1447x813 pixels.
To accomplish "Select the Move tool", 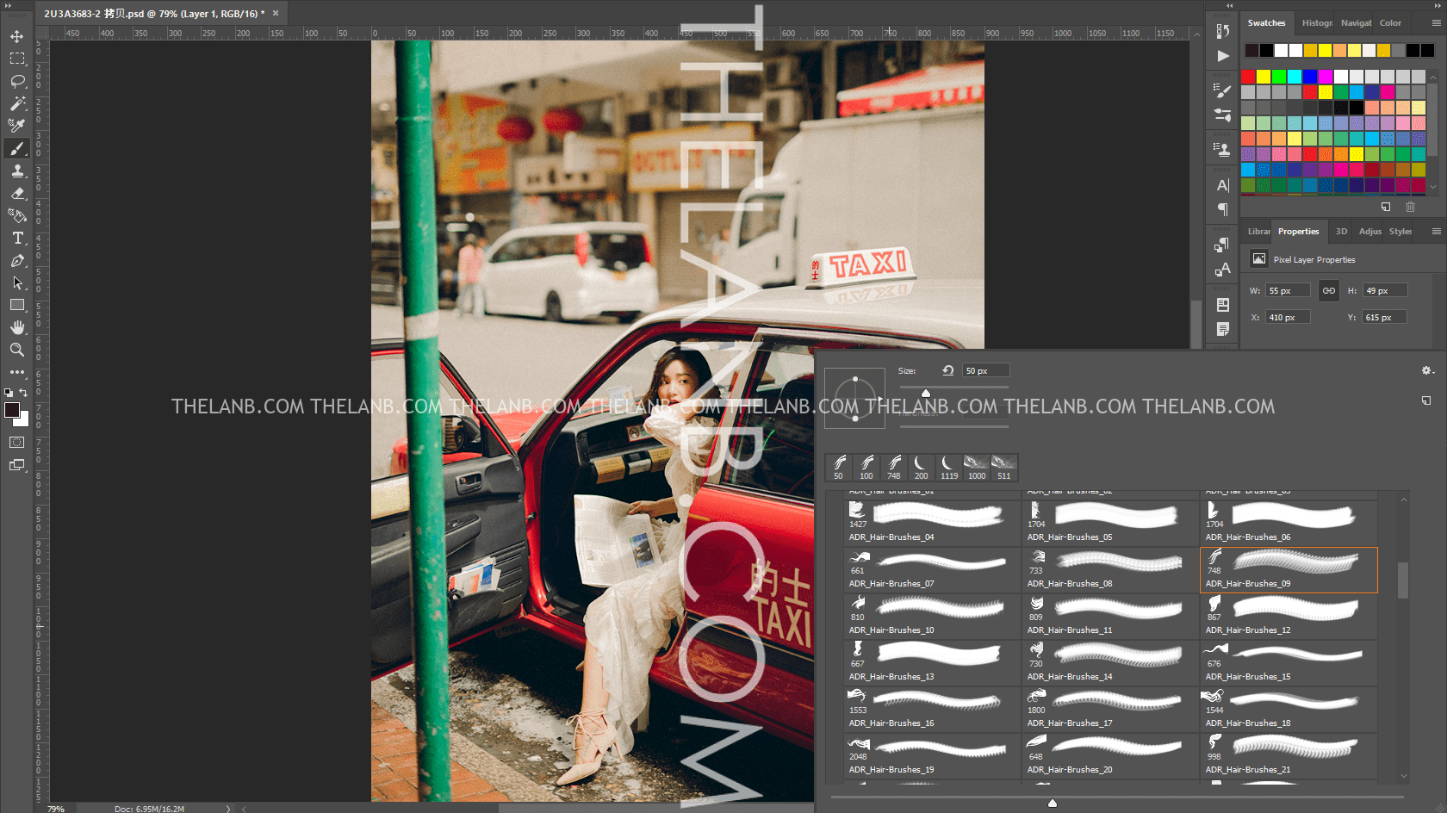I will (17, 37).
